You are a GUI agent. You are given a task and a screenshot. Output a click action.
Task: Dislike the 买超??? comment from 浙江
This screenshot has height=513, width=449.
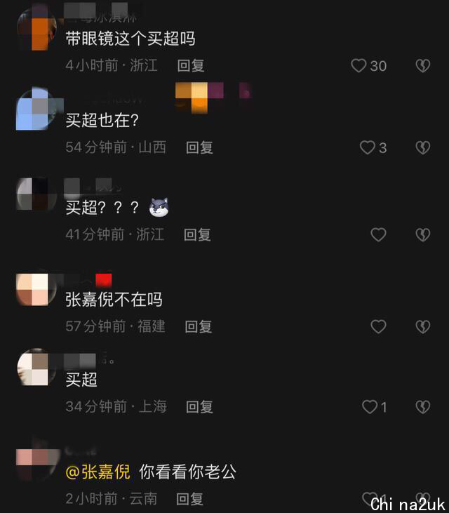pyautogui.click(x=422, y=234)
